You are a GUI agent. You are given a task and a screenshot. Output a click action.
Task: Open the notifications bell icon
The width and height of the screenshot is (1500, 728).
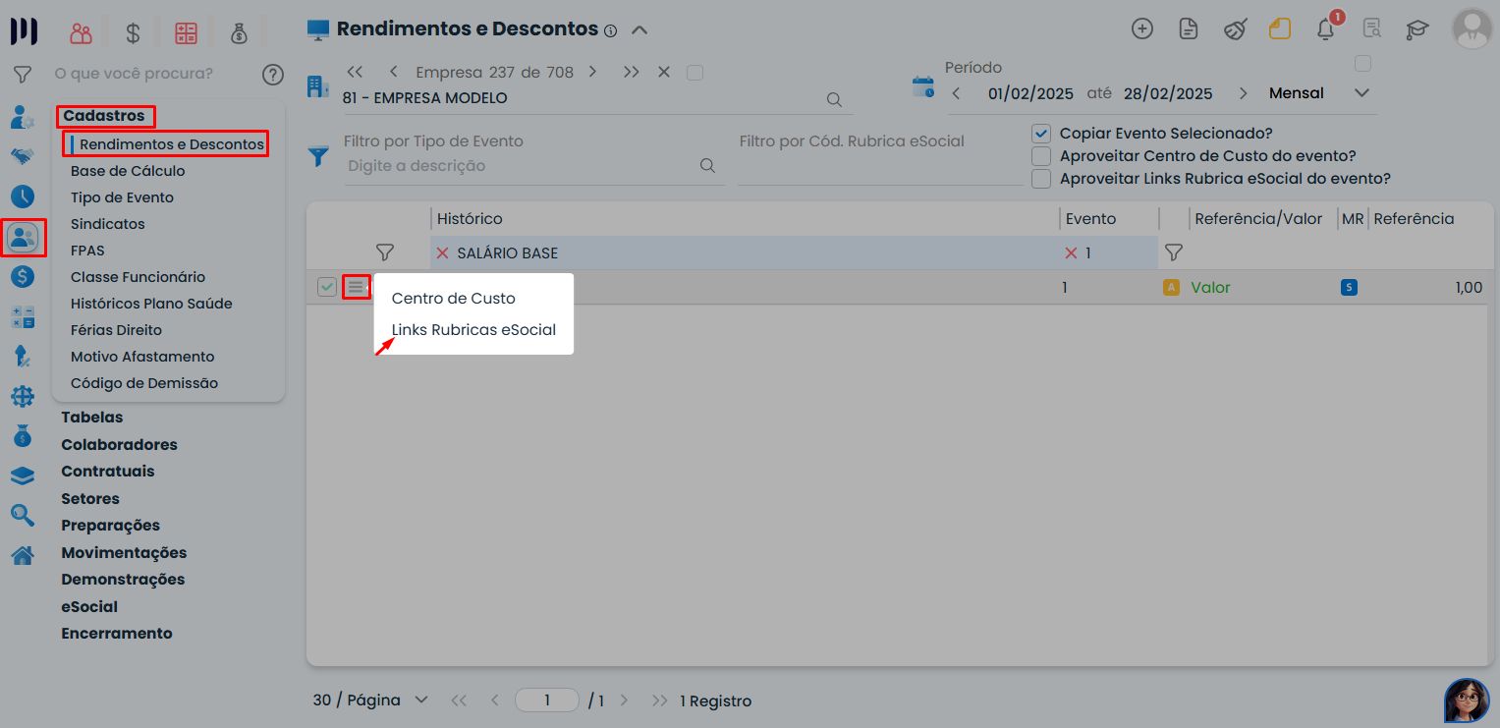[1326, 29]
